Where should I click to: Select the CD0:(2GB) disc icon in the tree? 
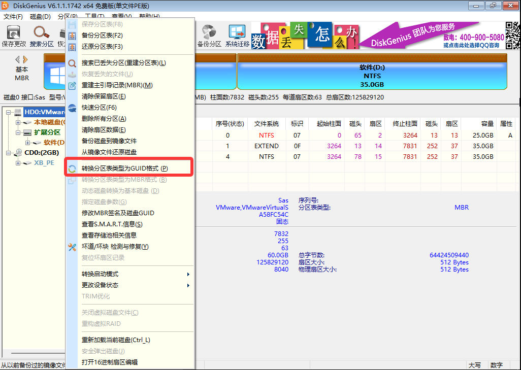(18, 152)
